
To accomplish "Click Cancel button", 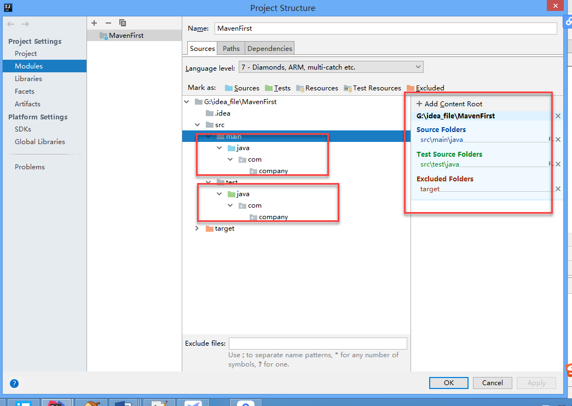I will pos(493,382).
